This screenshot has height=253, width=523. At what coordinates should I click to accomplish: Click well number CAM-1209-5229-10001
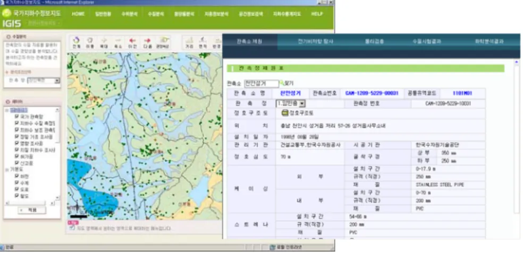tap(448, 103)
